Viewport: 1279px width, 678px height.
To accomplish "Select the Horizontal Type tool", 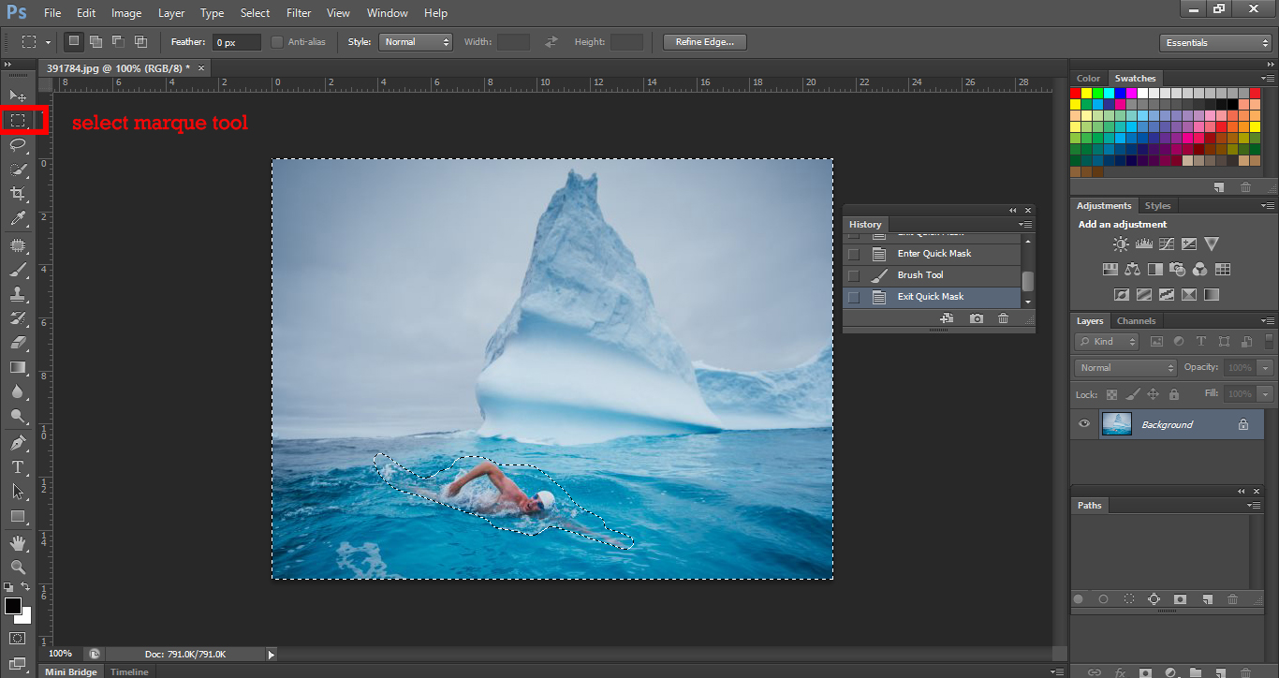I will (x=18, y=467).
